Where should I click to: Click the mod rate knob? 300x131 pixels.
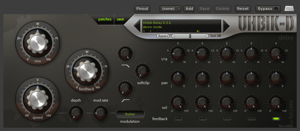tap(100, 113)
